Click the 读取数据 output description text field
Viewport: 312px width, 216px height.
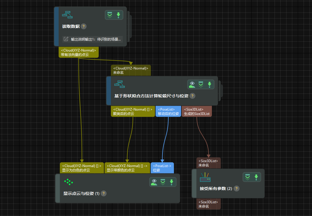(x=96, y=39)
